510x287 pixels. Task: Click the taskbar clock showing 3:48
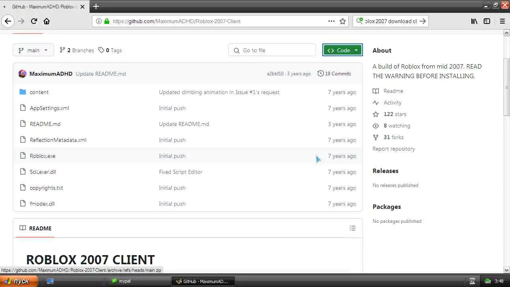pos(499,281)
